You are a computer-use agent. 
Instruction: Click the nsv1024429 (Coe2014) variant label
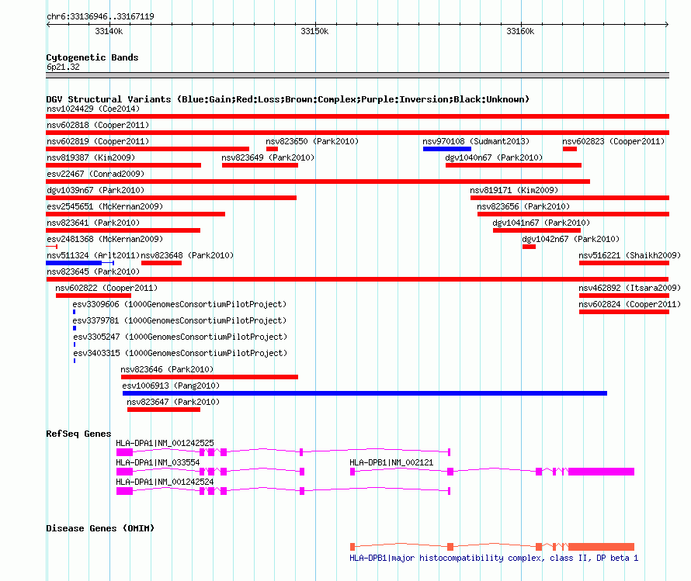pyautogui.click(x=93, y=109)
